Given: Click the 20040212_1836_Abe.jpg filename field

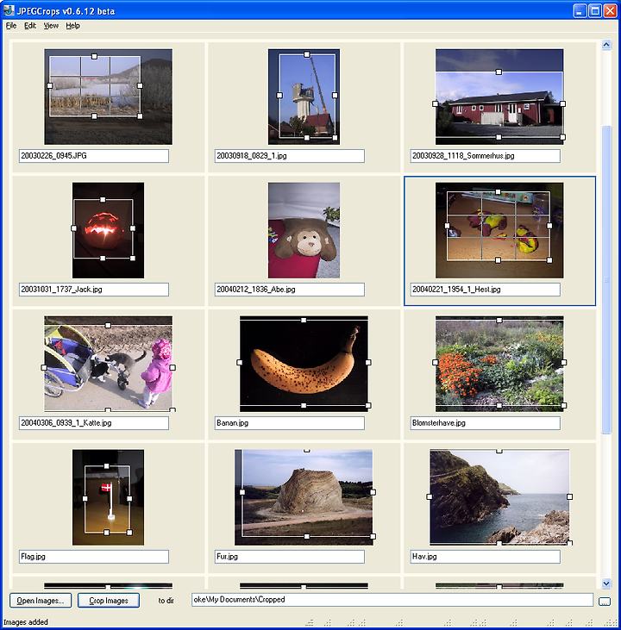Looking at the screenshot, I should click(290, 290).
